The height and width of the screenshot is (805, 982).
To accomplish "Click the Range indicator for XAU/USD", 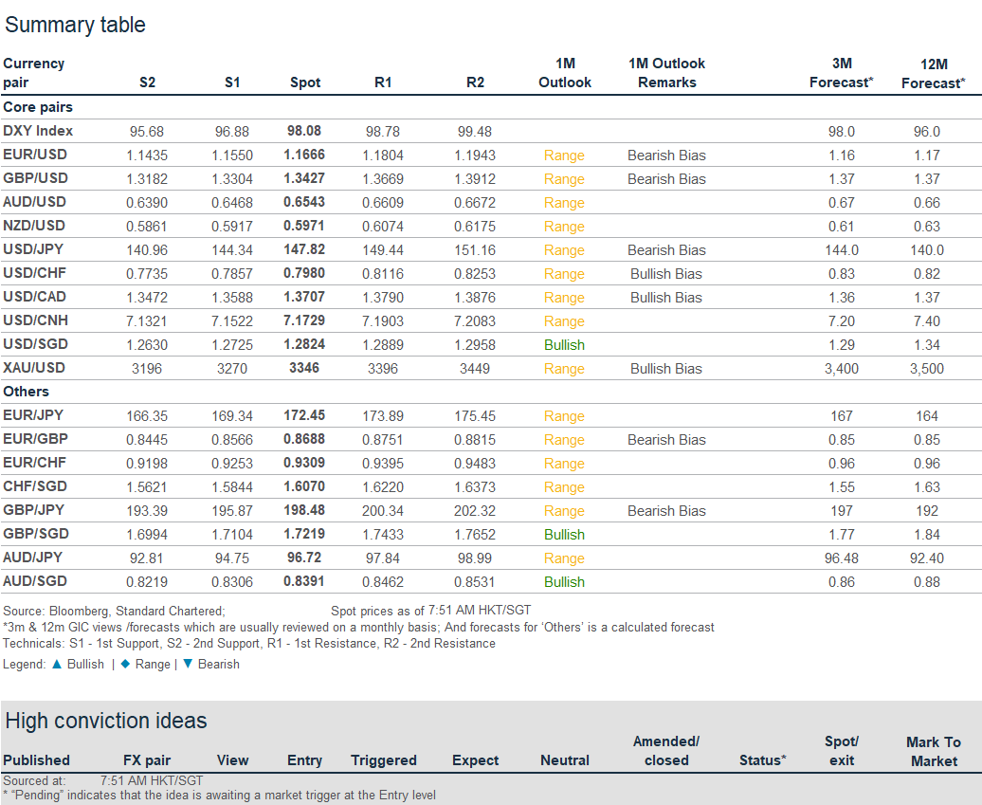I will point(564,368).
